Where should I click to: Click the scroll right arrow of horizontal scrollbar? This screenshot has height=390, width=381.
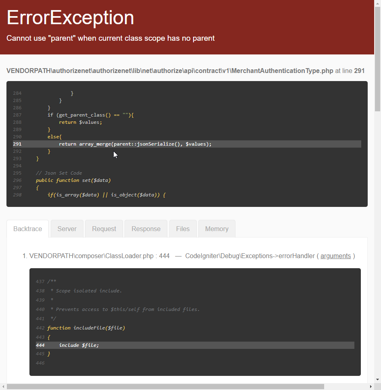pyautogui.click(x=371, y=387)
